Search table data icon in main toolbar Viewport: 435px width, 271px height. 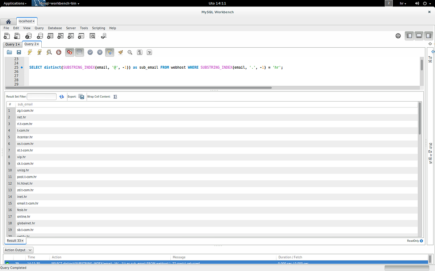tap(92, 36)
